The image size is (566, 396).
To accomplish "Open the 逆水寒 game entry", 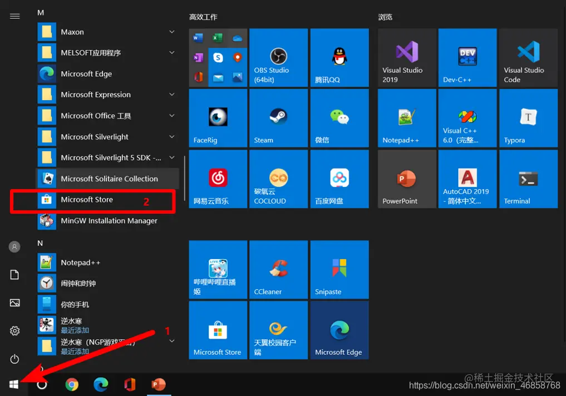I will pos(107,325).
